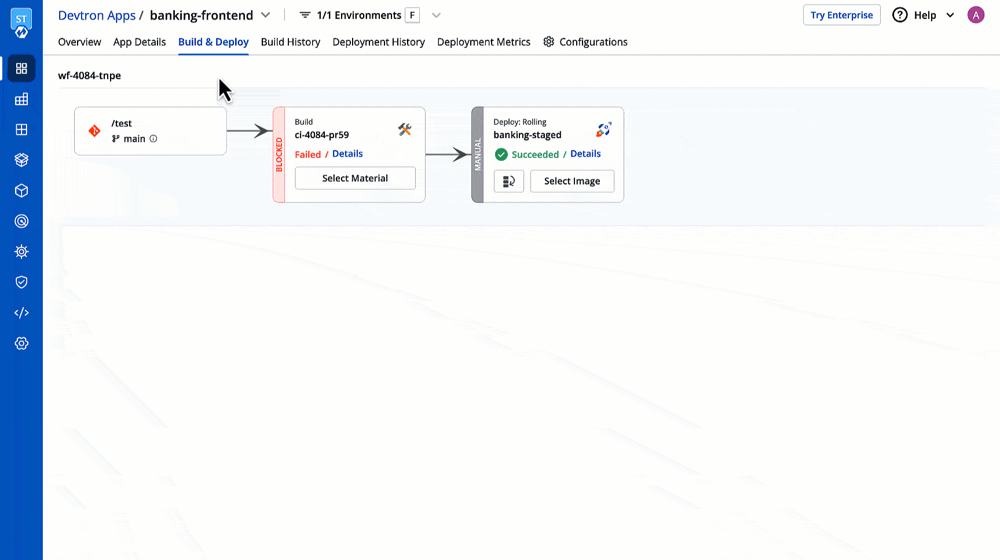This screenshot has height=560, width=1000.
Task: Click the MANUAL strip on the deploy card
Action: [478, 154]
